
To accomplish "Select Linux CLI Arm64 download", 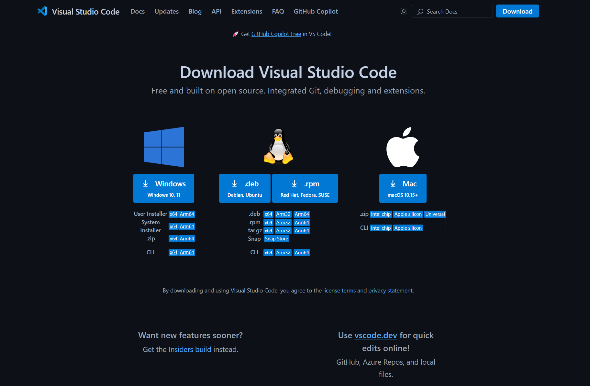I will click(x=302, y=253).
